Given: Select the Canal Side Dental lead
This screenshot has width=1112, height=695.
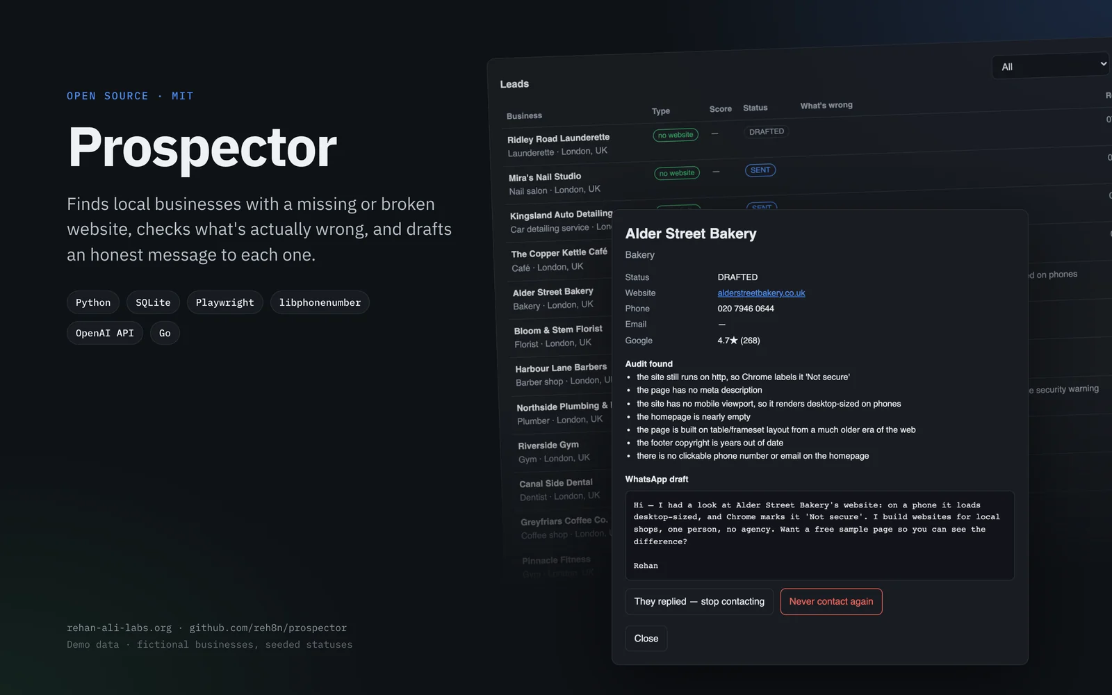Looking at the screenshot, I should pyautogui.click(x=559, y=489).
